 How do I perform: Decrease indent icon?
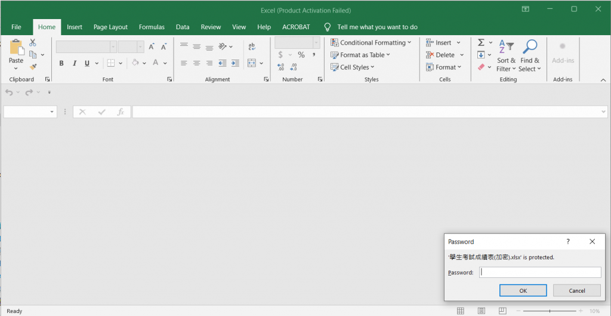coord(223,63)
